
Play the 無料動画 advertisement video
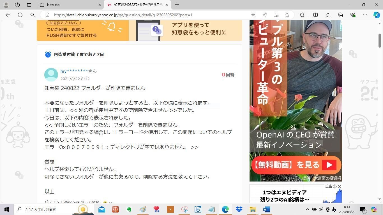coord(295,165)
